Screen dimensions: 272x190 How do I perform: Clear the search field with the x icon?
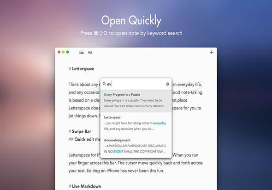point(167,84)
